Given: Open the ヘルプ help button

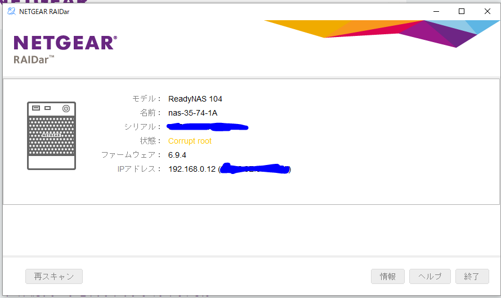Looking at the screenshot, I should pos(430,276).
